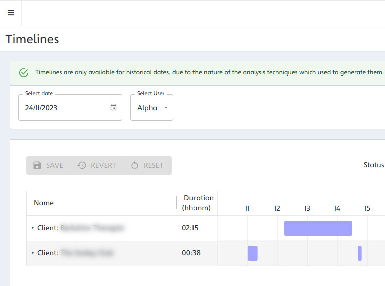
Task: Expand the Client row with duration 00:38
Action: click(33, 253)
